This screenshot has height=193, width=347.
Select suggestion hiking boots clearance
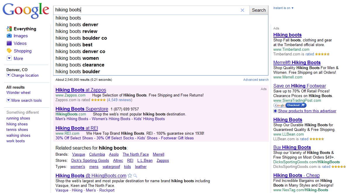coord(161,65)
